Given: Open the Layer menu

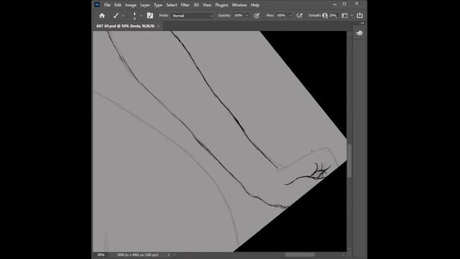Looking at the screenshot, I should pyautogui.click(x=145, y=5).
